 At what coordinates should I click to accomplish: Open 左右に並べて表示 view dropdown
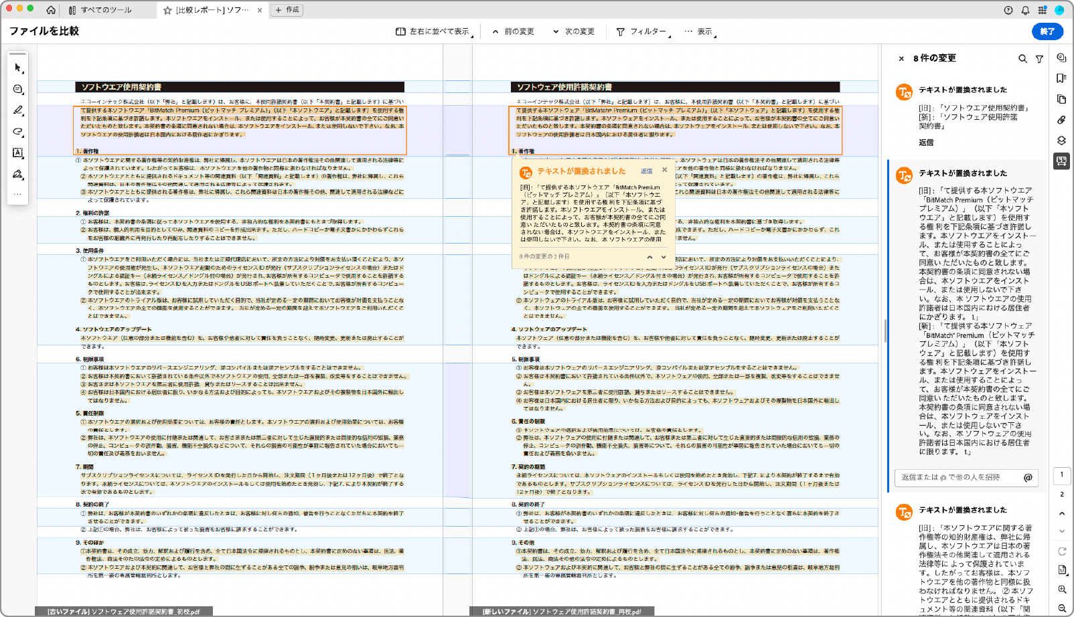tap(434, 31)
